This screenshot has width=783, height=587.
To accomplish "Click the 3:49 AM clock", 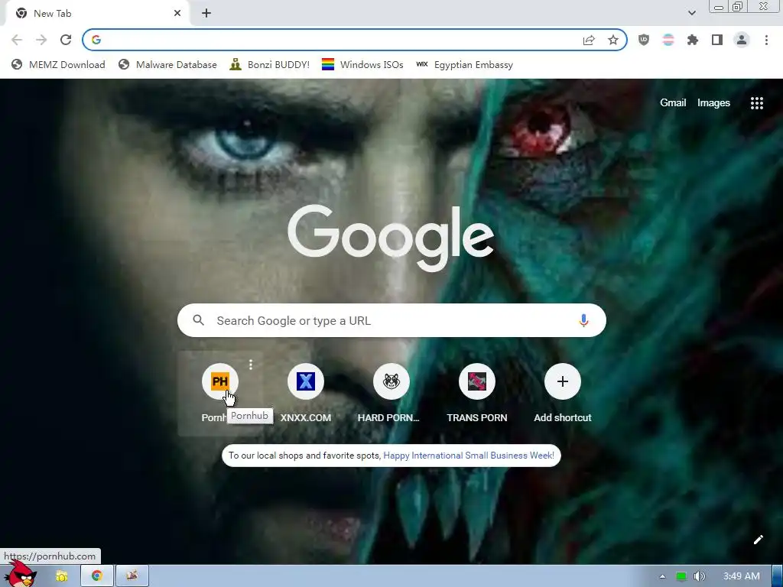I will click(x=742, y=576).
